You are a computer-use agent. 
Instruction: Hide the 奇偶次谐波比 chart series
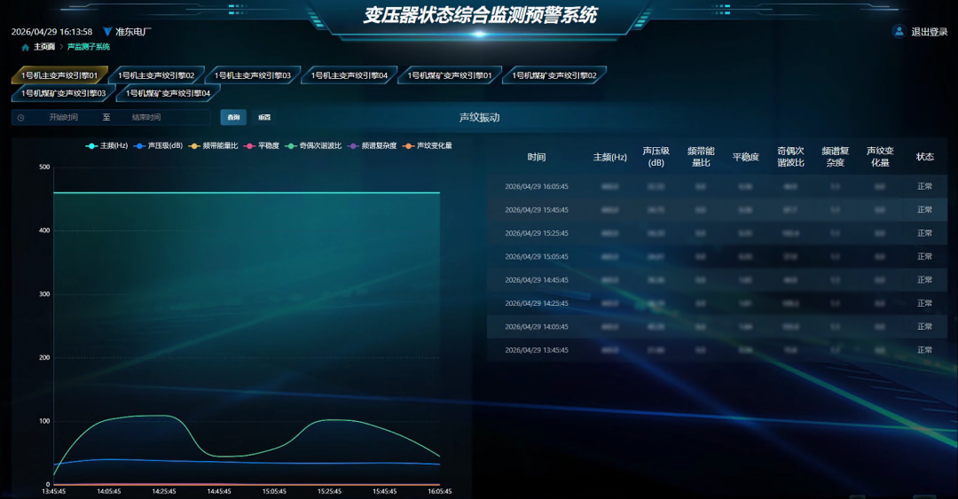pyautogui.click(x=313, y=146)
